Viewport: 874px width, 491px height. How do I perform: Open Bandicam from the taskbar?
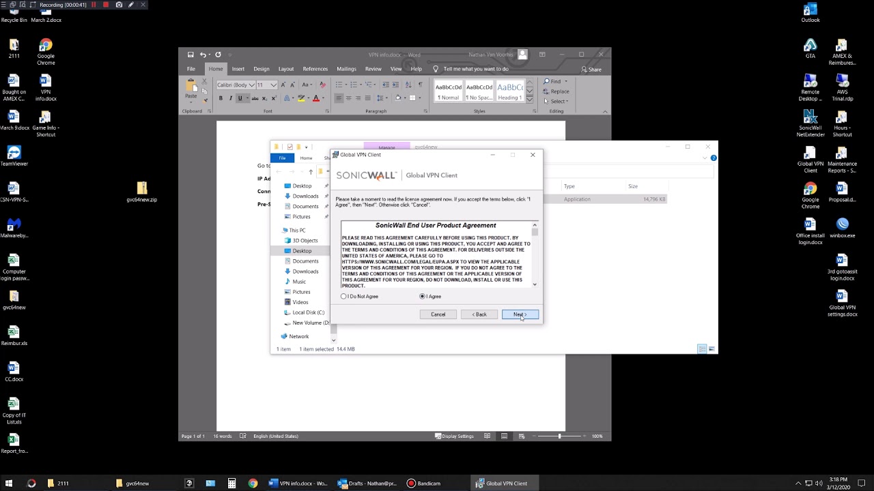pyautogui.click(x=424, y=483)
